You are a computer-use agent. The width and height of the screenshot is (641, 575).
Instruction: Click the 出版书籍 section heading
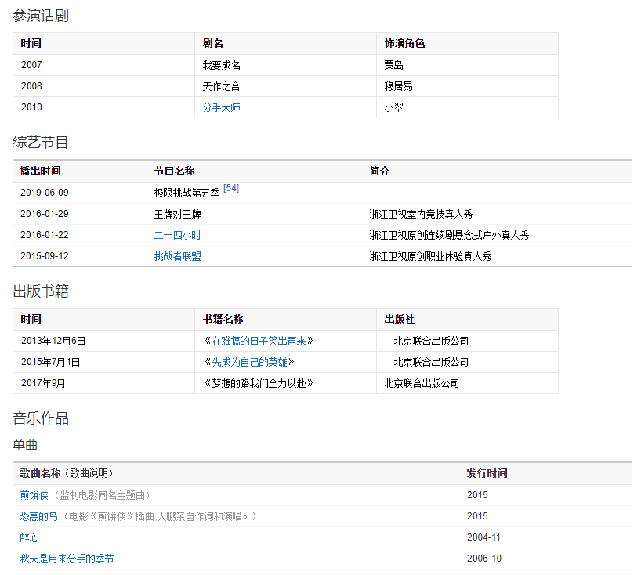[41, 291]
